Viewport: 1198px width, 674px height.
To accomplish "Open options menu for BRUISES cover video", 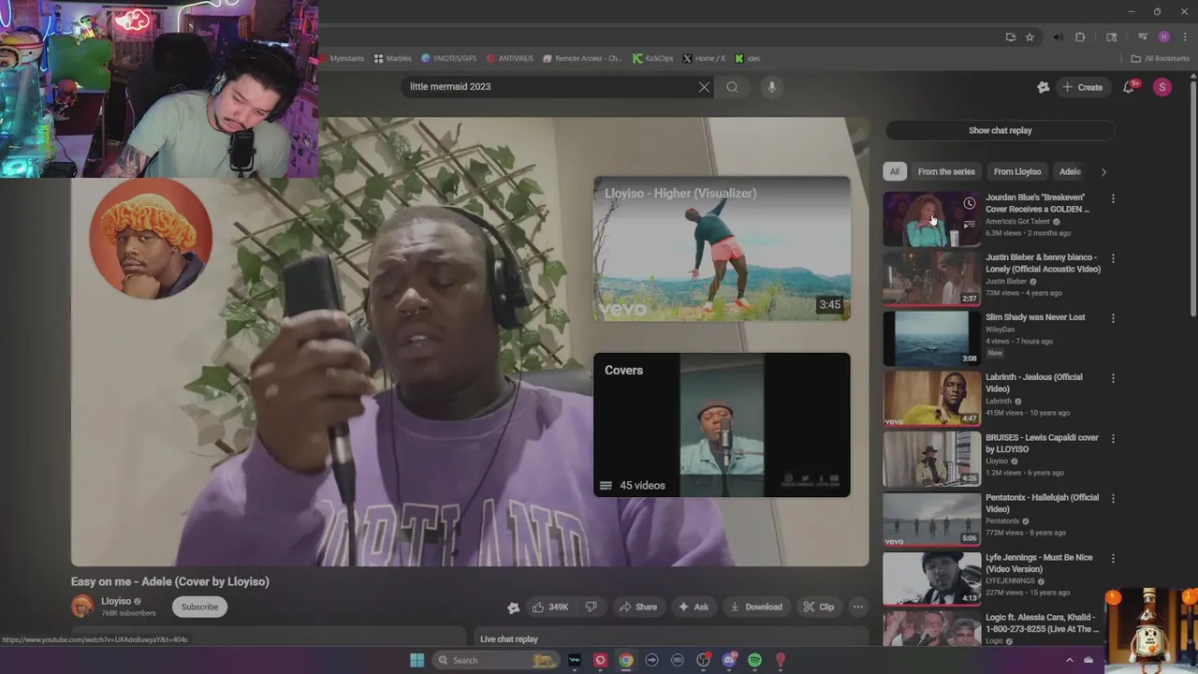I will 1113,438.
